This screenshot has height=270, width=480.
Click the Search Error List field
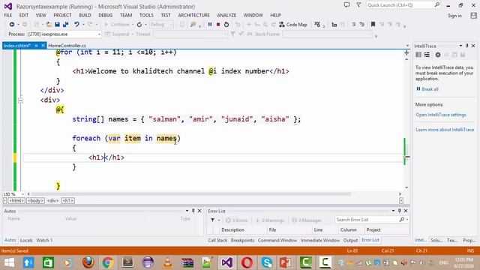[x=367, y=220]
